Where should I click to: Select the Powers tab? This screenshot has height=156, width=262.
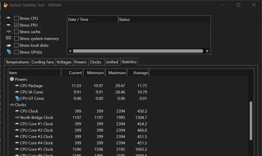pos(80,62)
